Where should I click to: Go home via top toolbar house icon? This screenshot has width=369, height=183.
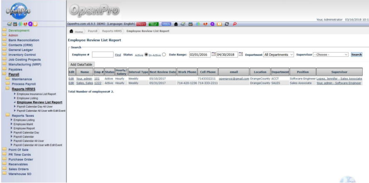[x=176, y=24]
